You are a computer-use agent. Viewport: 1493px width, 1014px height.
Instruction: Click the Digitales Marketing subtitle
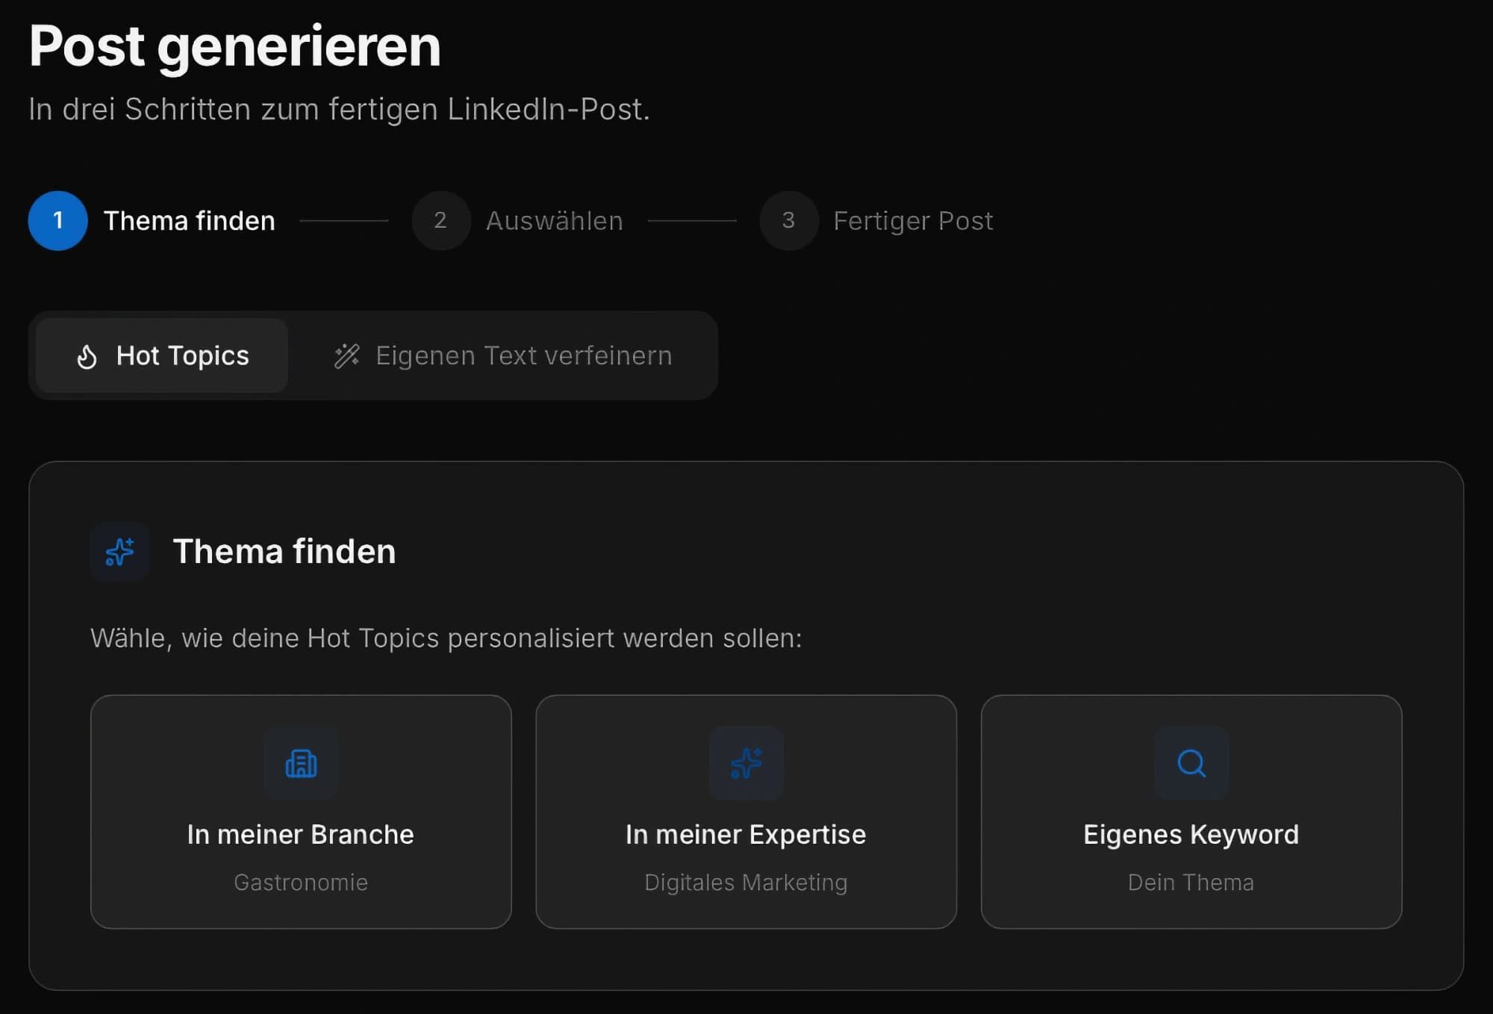click(x=746, y=883)
